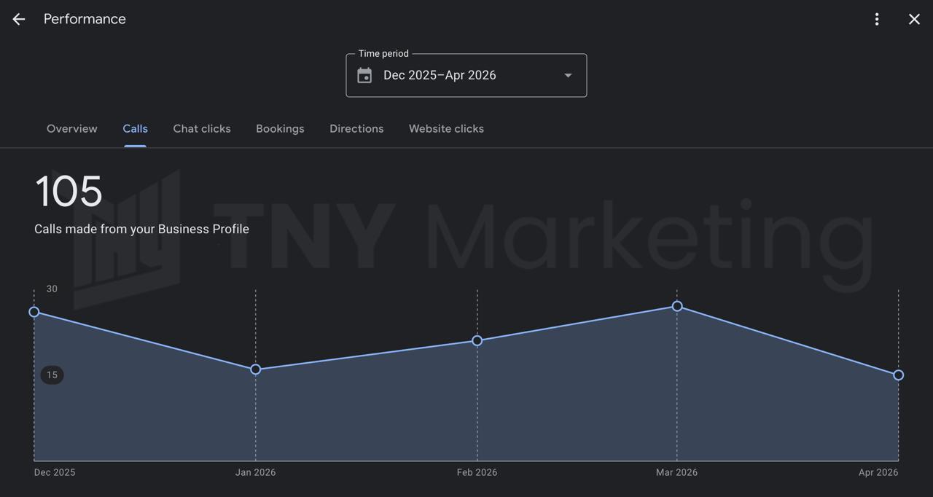Image resolution: width=933 pixels, height=497 pixels.
Task: Click the Dec 2025–Apr 2026 date range field
Action: tap(466, 75)
